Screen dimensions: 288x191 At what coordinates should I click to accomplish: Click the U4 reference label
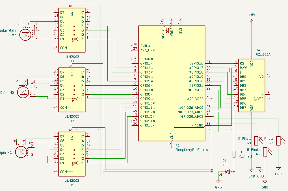click(x=258, y=50)
